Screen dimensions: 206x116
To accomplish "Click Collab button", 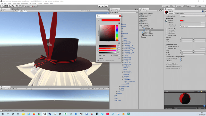I will pyautogui.click(x=166, y=6).
